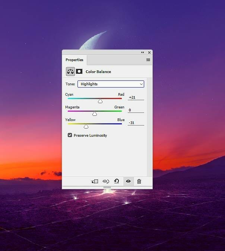225x251 pixels.
Task: Reset adjustment to defaults
Action: [117, 181]
